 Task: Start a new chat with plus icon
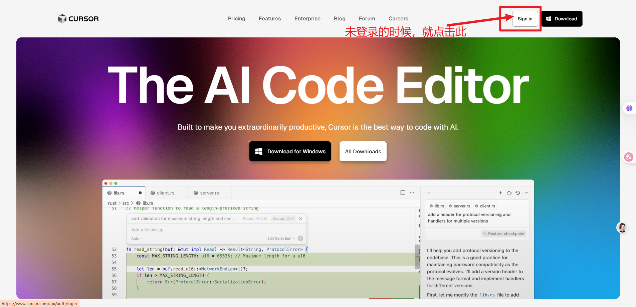[x=500, y=193]
